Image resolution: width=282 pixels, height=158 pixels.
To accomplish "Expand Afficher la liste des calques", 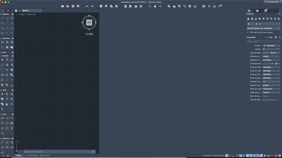I will coord(248,32).
